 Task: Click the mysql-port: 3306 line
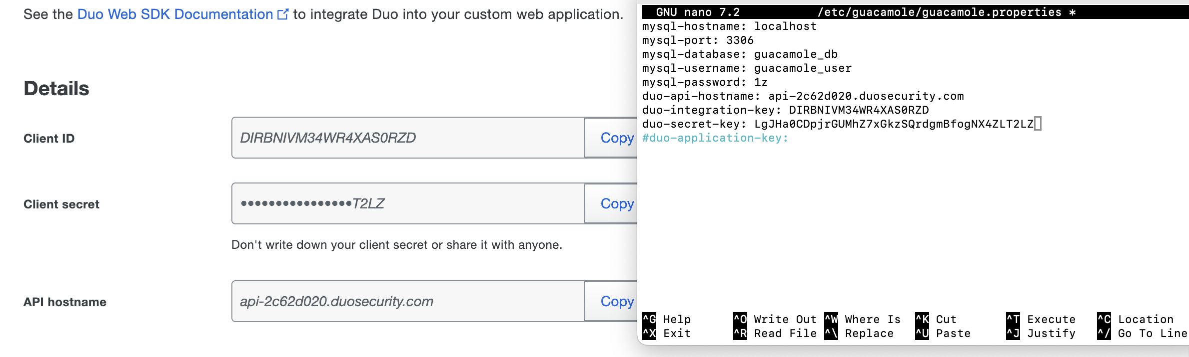tap(698, 40)
